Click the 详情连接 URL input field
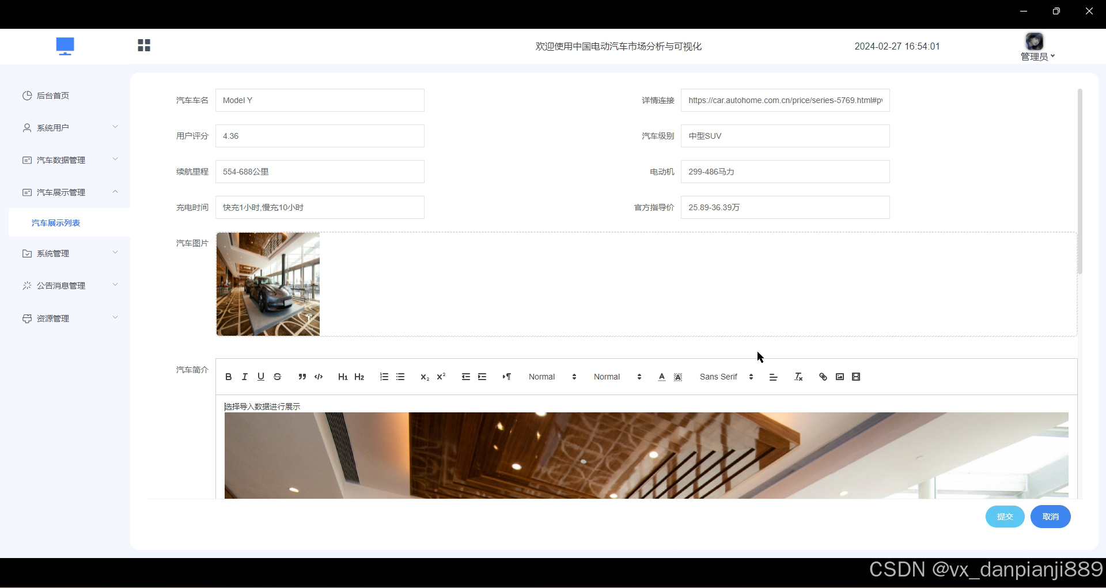The image size is (1106, 588). pyautogui.click(x=785, y=100)
